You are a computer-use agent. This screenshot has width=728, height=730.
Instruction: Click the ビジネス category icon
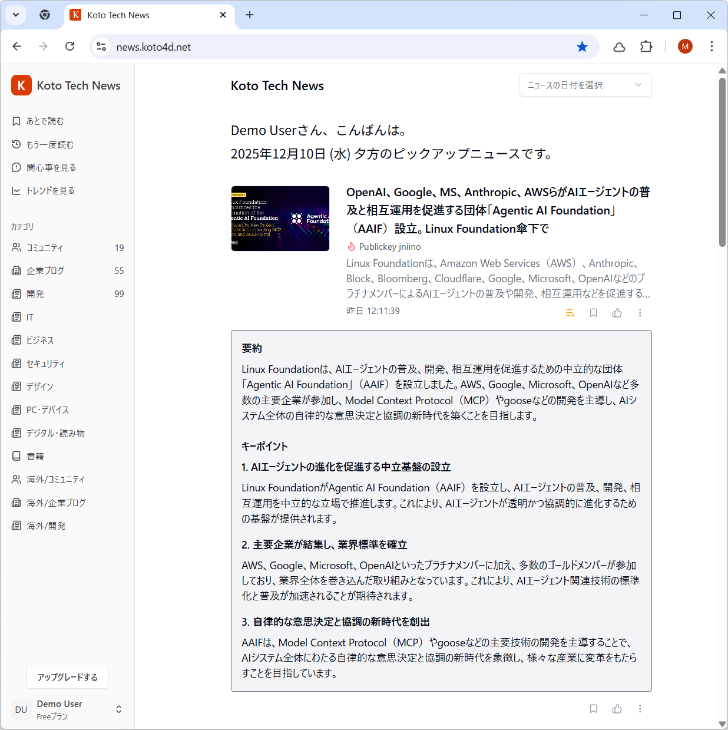(16, 341)
